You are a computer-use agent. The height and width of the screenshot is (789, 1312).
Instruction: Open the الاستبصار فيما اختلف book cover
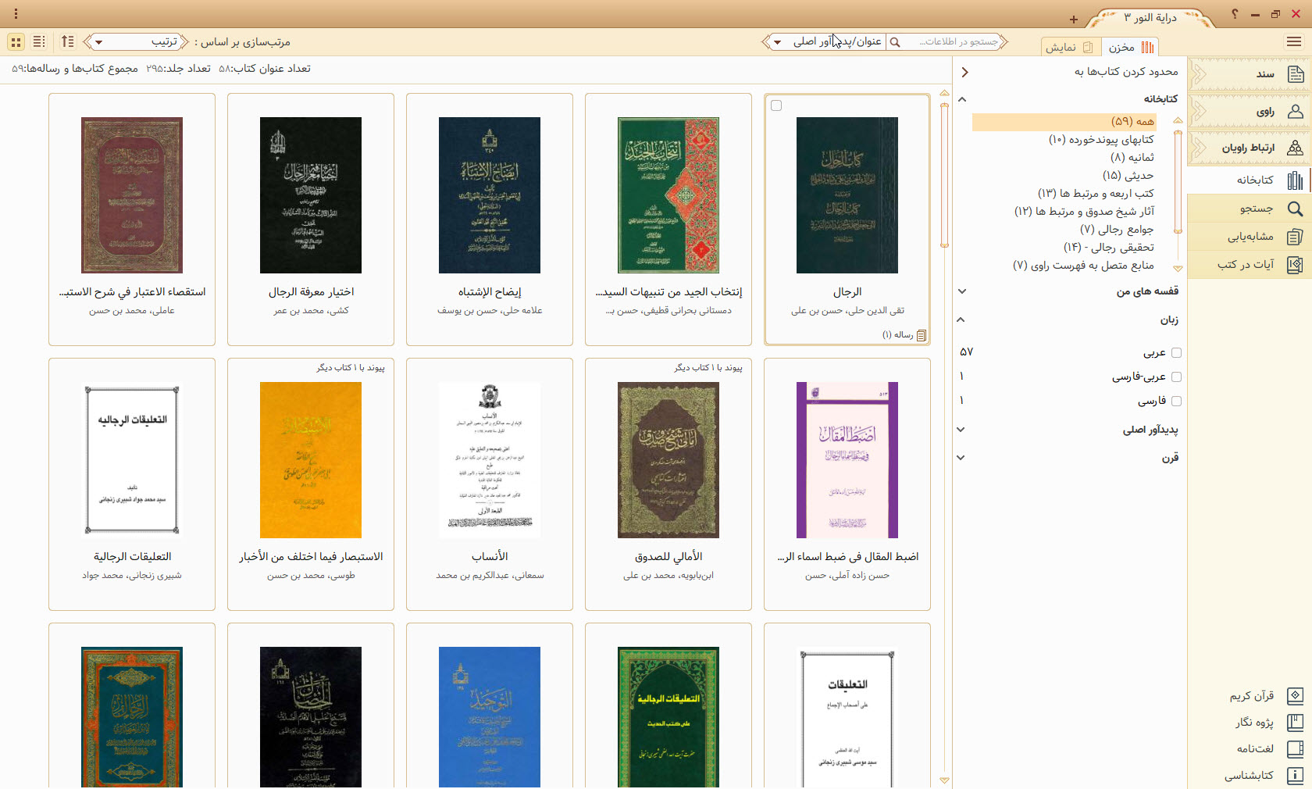click(x=311, y=460)
